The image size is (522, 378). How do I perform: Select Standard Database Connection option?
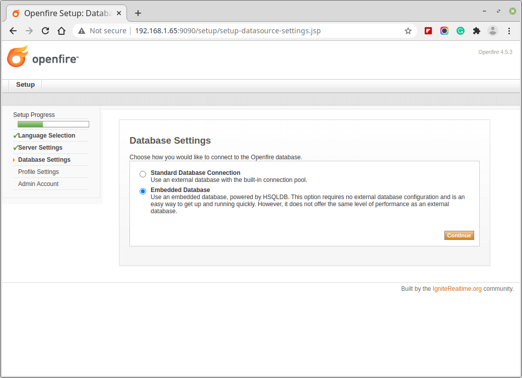[143, 174]
